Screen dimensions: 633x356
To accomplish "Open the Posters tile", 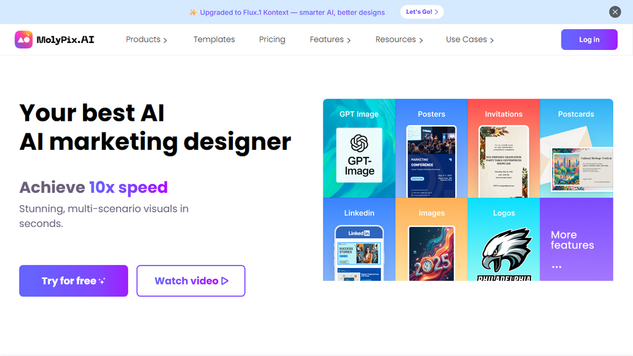I will 432,149.
